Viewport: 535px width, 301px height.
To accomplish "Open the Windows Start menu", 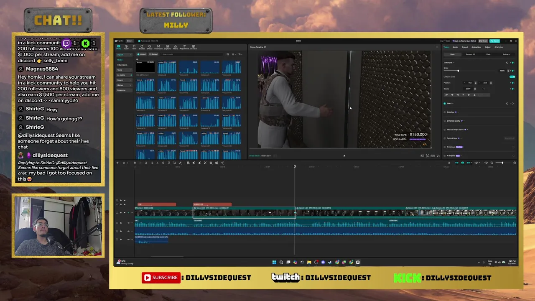I will click(x=274, y=262).
